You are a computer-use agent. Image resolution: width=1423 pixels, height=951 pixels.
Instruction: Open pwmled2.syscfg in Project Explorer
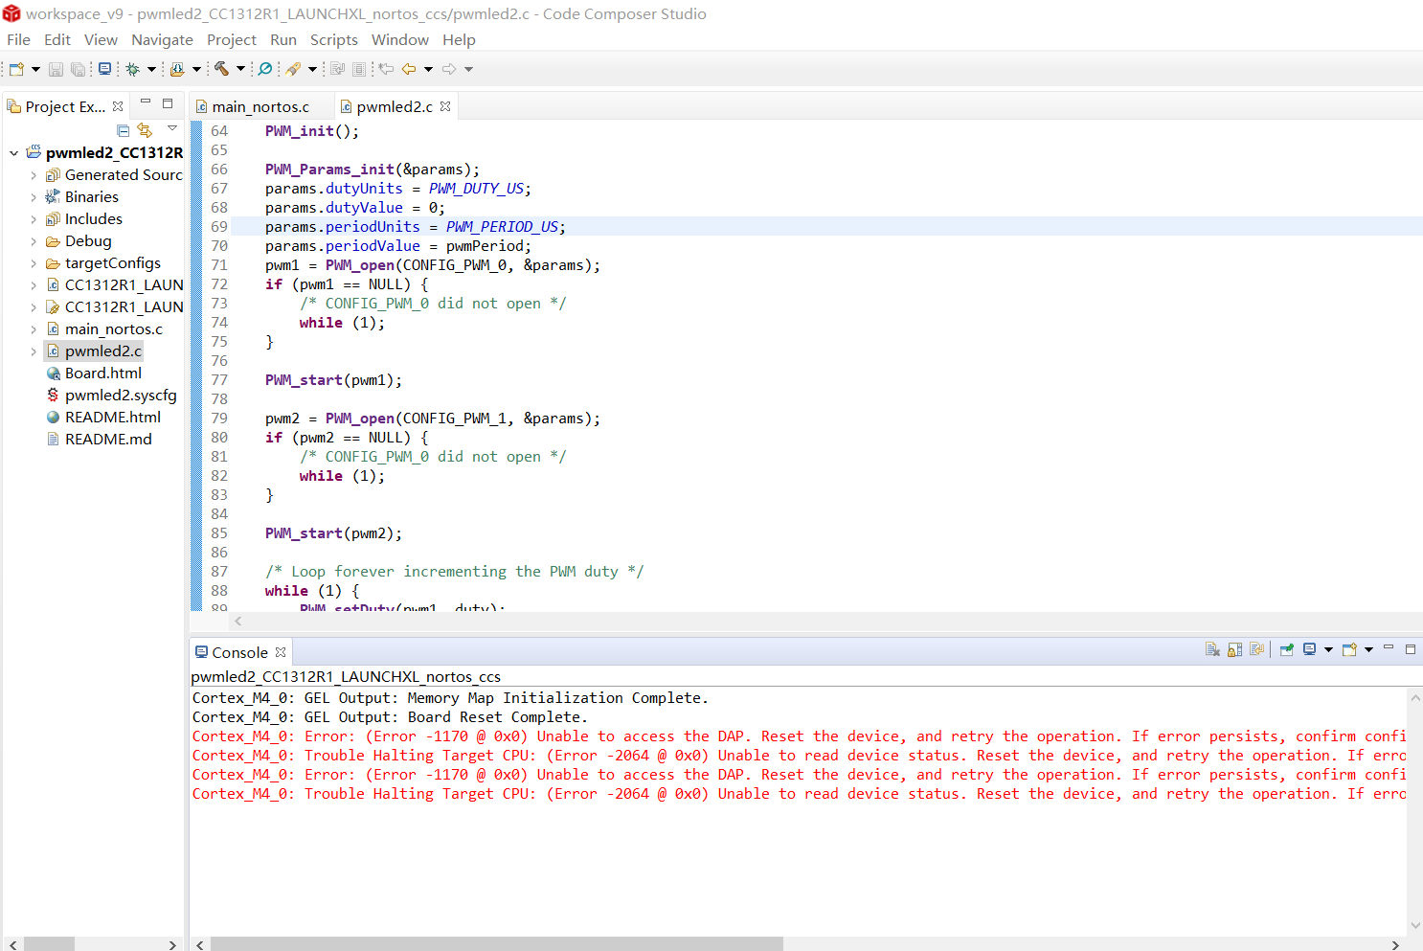(x=121, y=395)
